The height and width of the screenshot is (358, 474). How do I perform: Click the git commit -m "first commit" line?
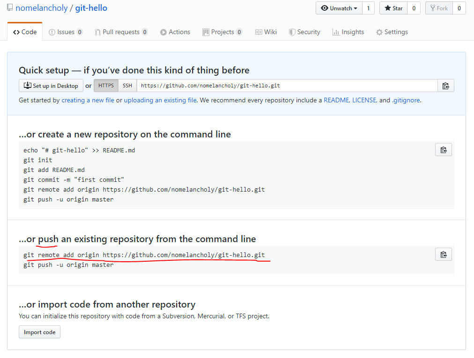point(74,180)
